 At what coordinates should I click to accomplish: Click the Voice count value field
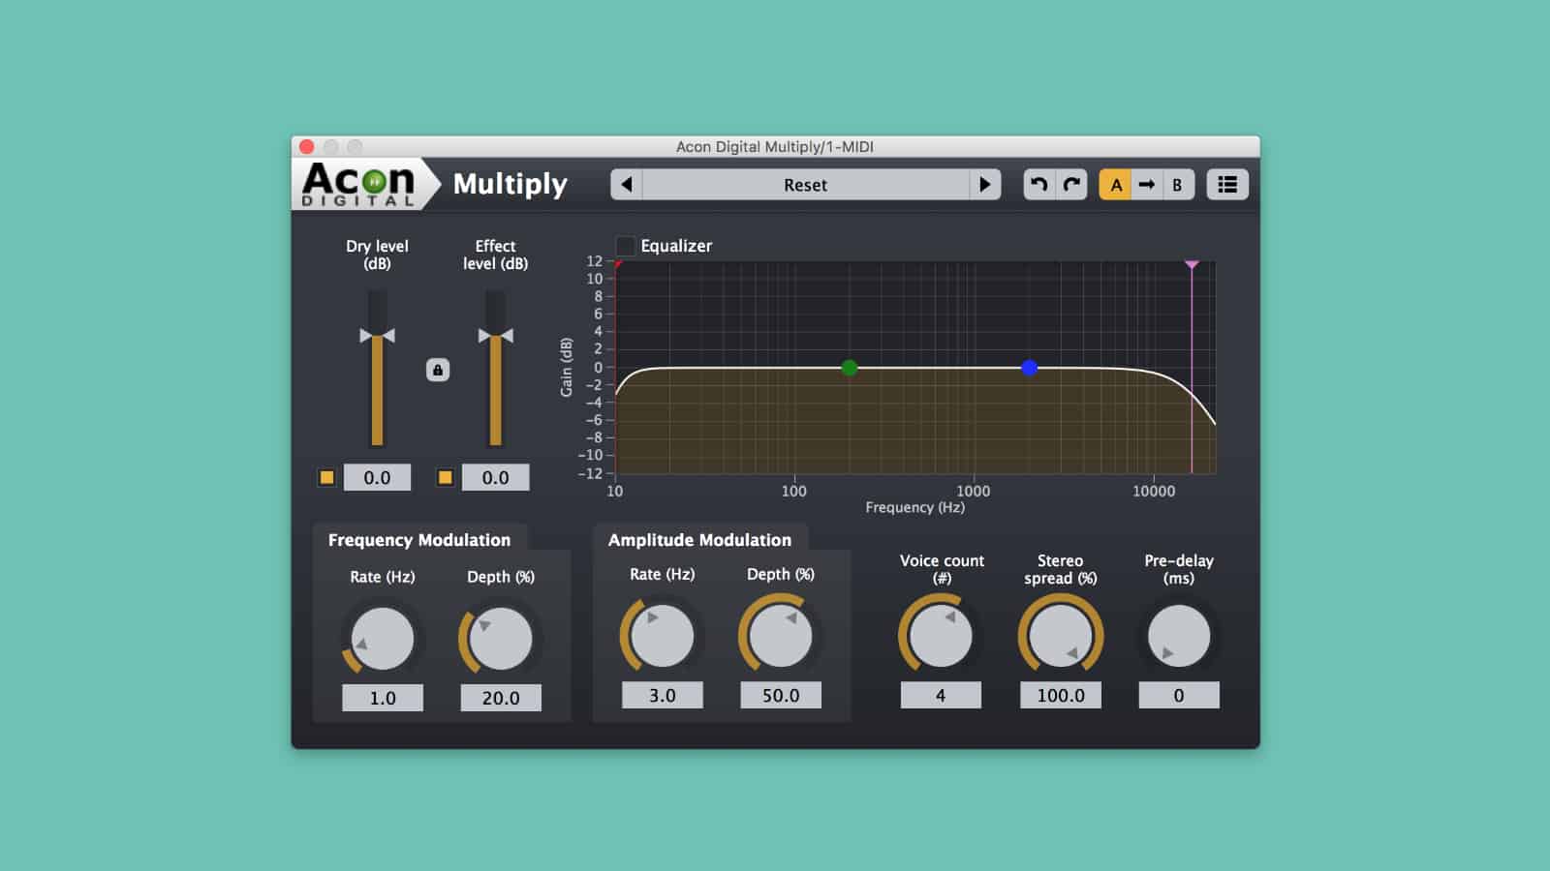tap(939, 694)
